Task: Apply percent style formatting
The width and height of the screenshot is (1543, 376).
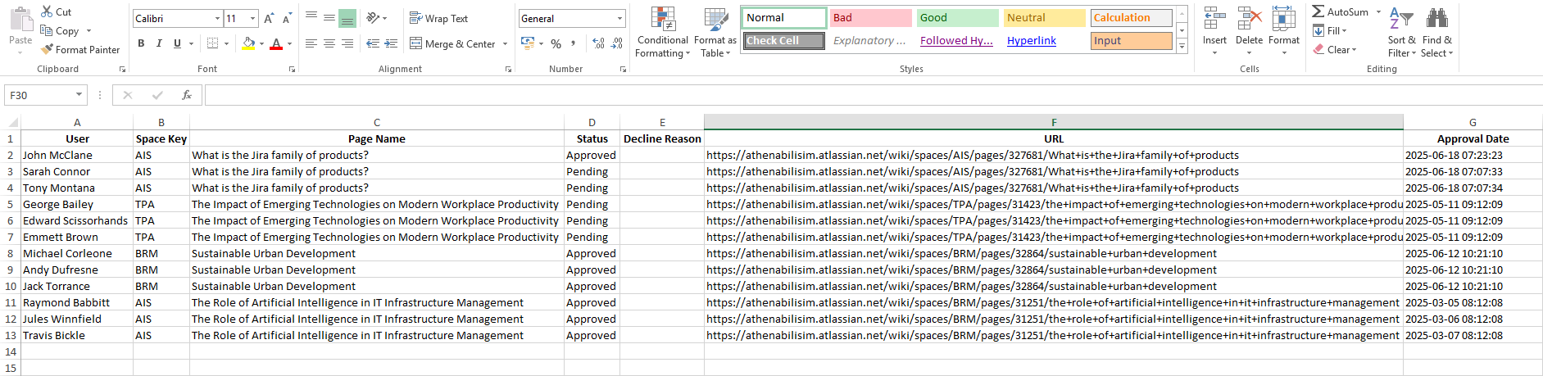Action: click(556, 43)
